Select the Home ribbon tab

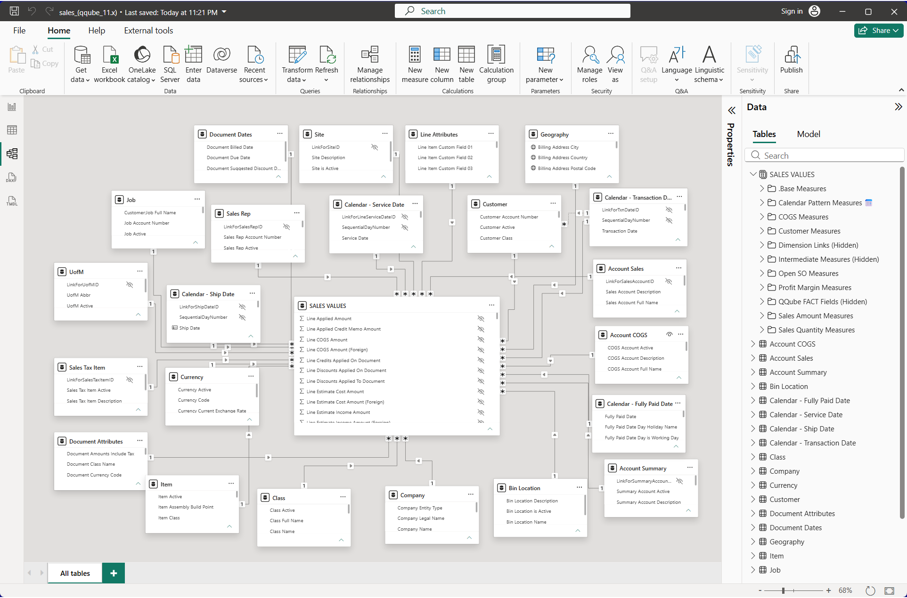point(59,31)
